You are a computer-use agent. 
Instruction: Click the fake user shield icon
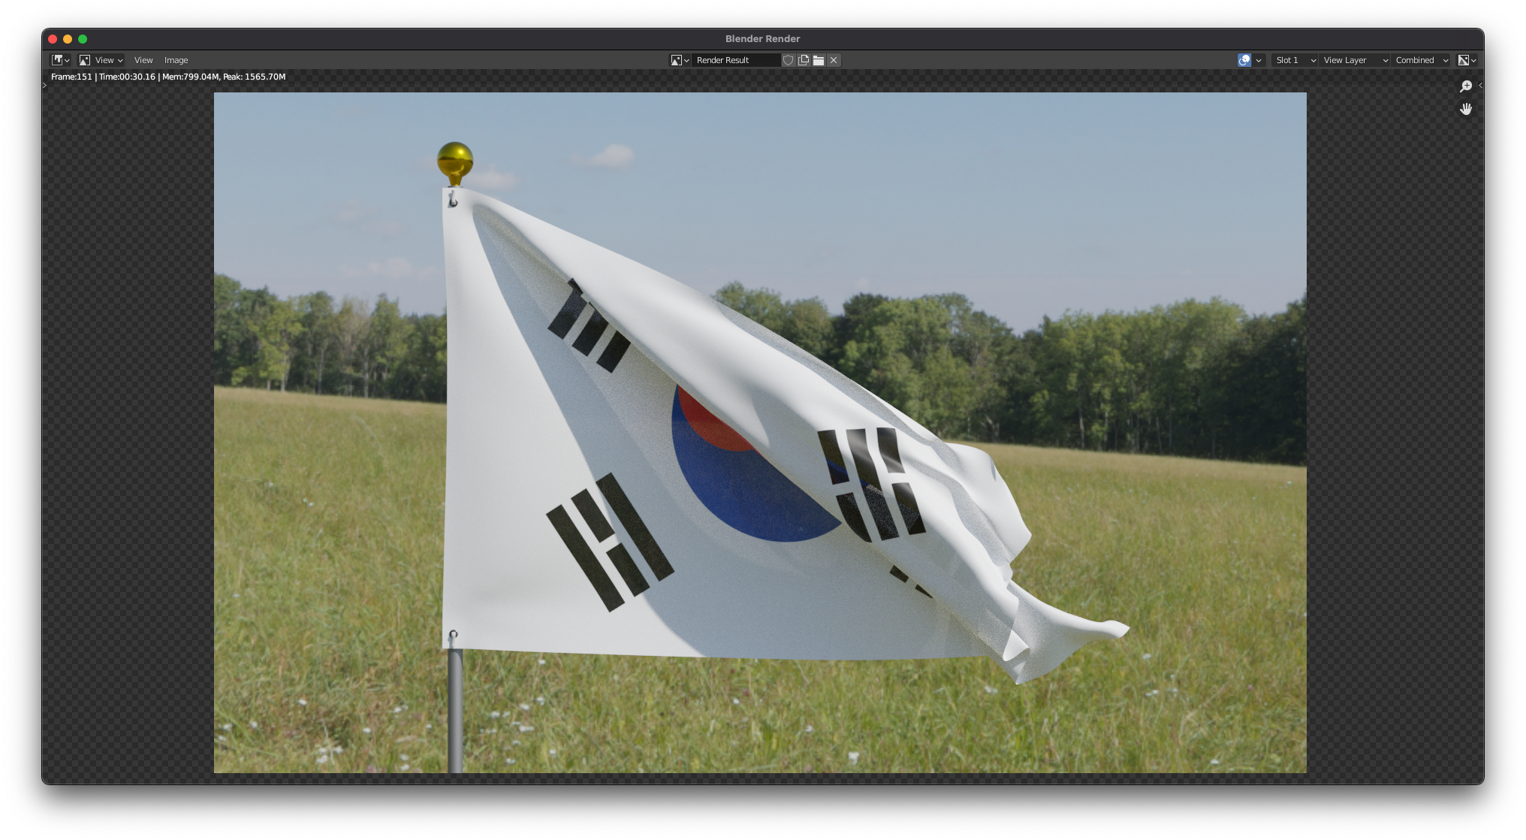[x=788, y=60]
